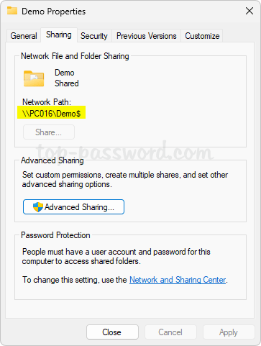Click the Close button at the bottom

(112, 332)
